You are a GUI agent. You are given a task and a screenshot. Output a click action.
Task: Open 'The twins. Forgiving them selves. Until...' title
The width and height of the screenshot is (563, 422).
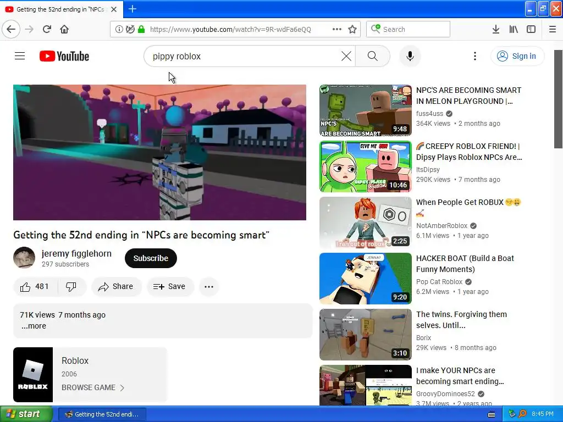[461, 320]
